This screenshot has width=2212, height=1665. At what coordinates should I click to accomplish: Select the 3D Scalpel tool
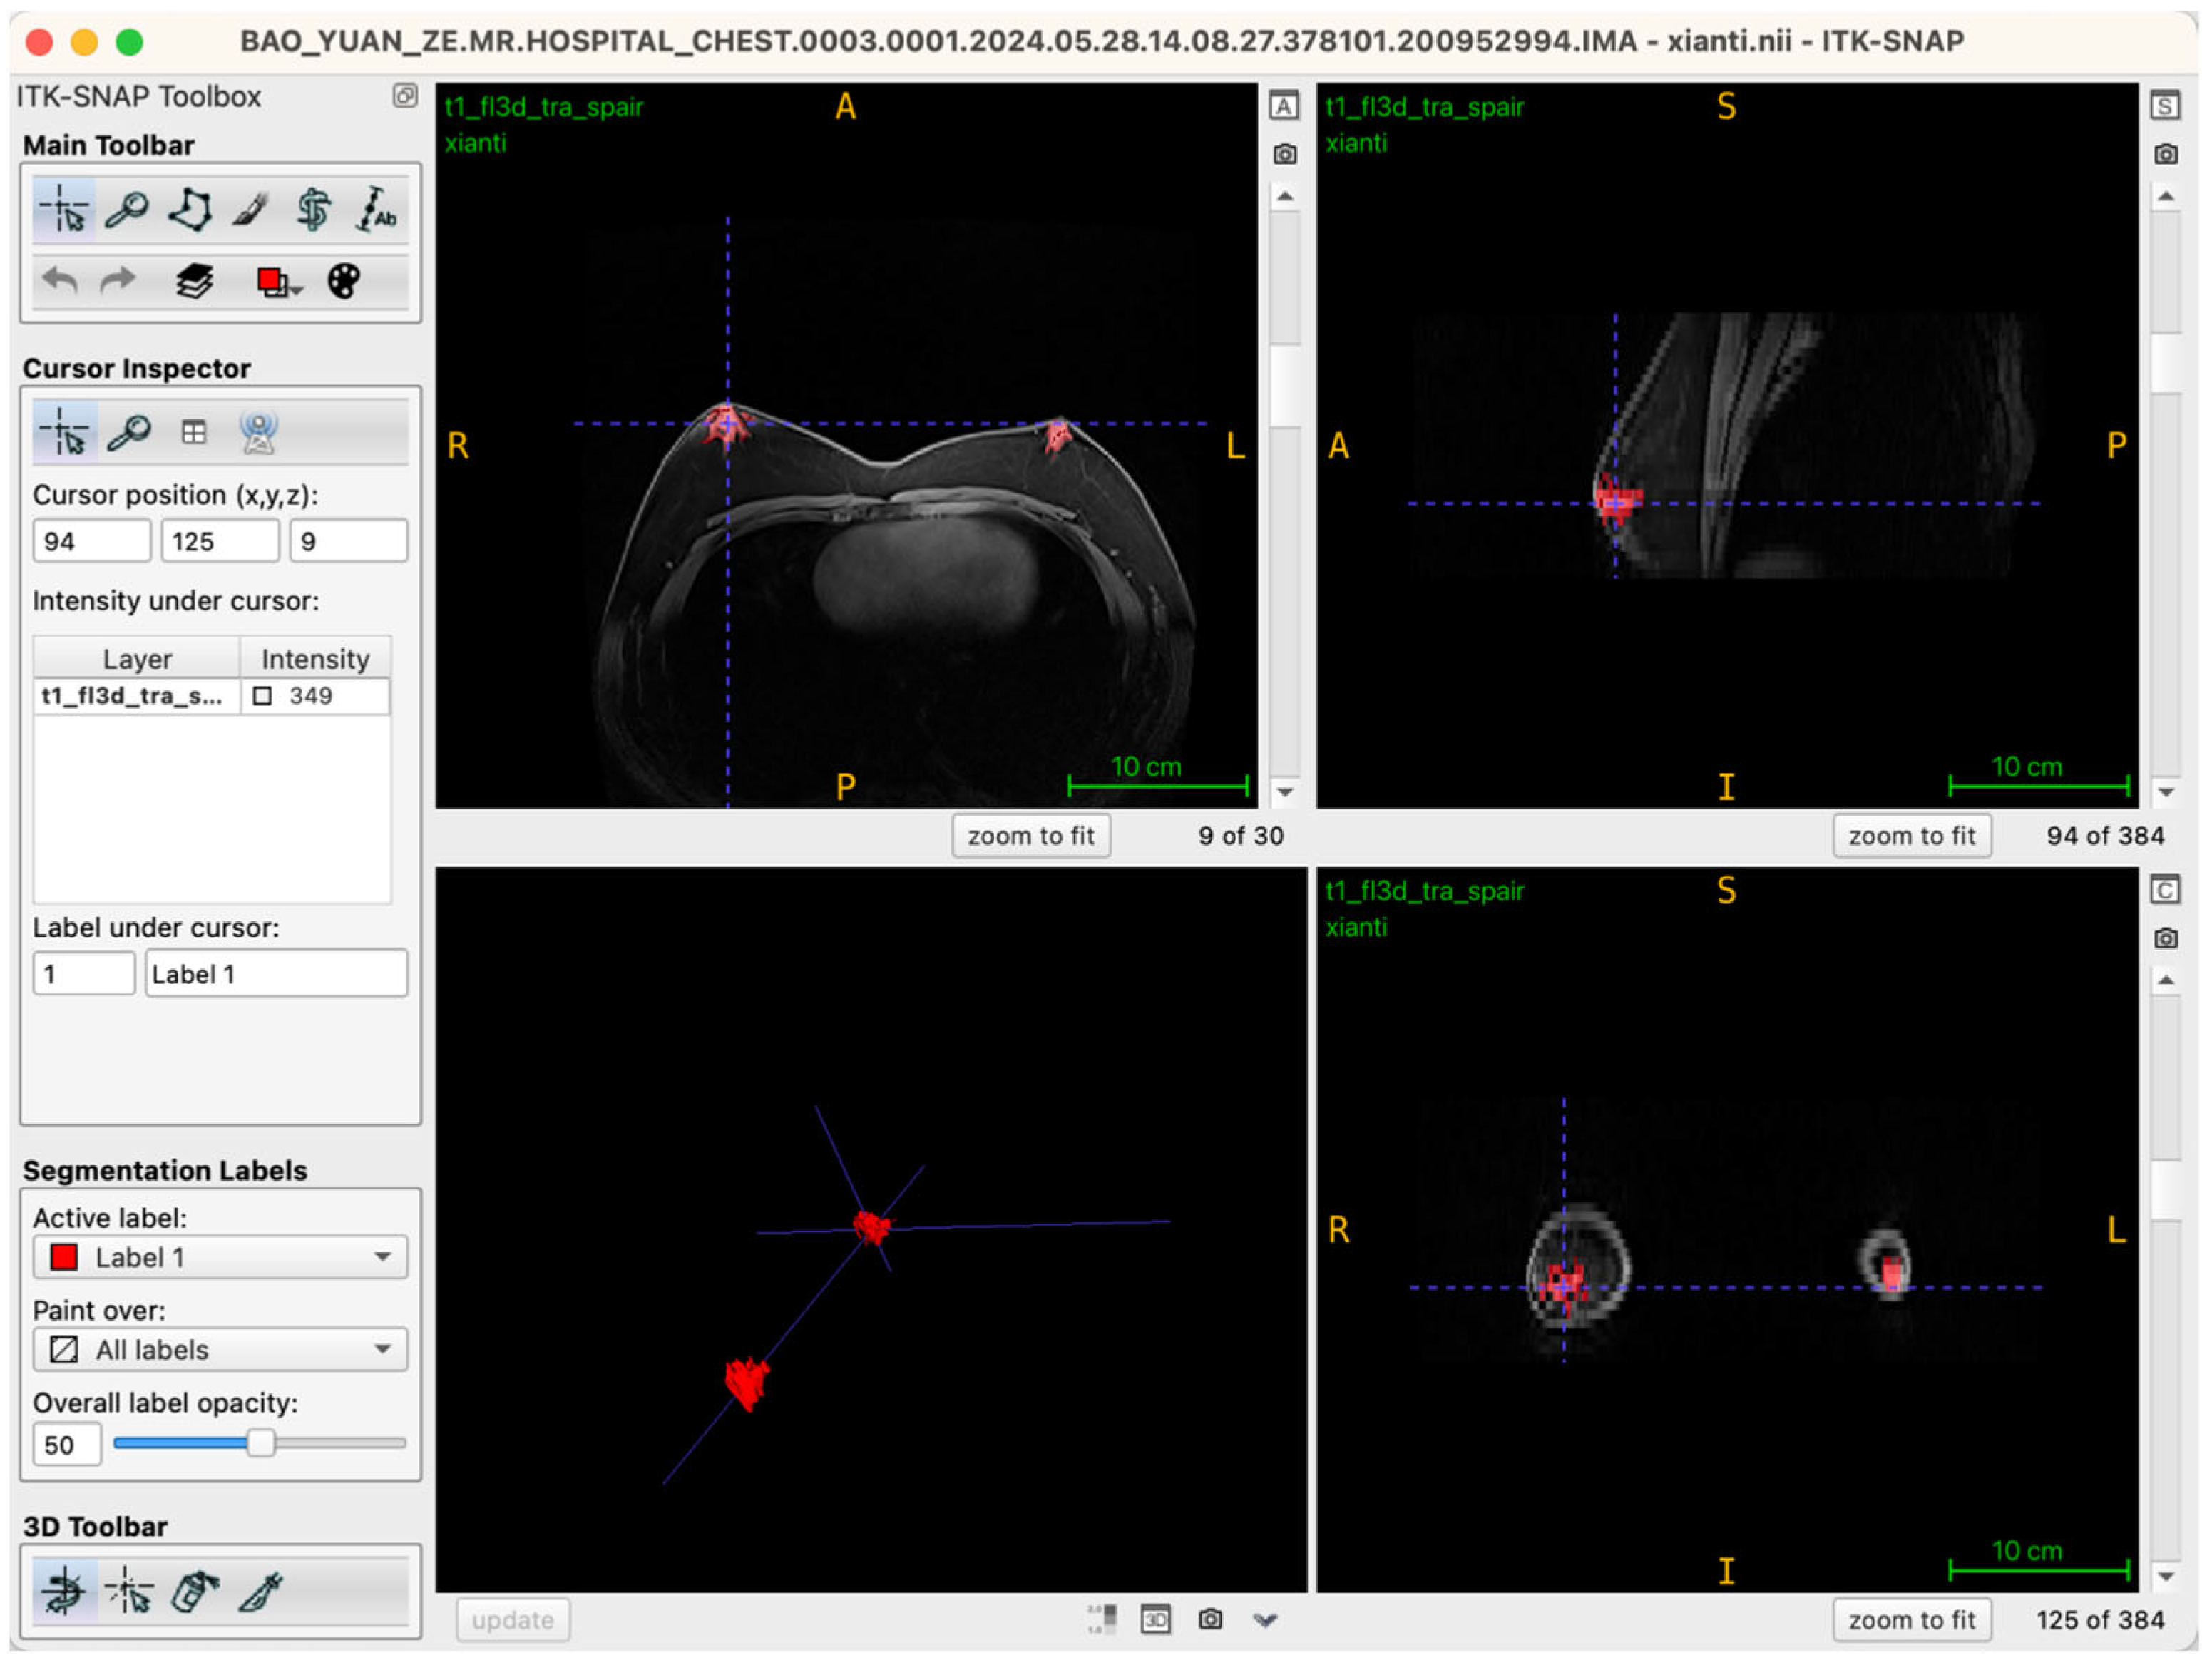(x=260, y=1593)
